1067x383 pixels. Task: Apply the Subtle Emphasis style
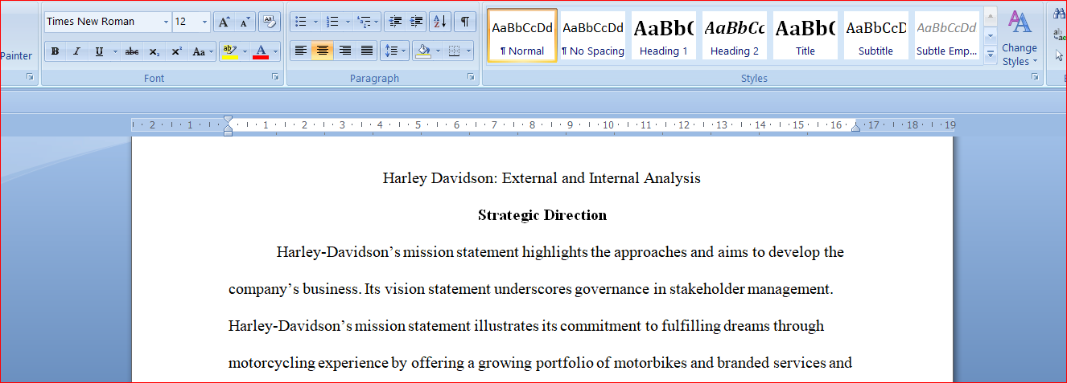(x=947, y=35)
